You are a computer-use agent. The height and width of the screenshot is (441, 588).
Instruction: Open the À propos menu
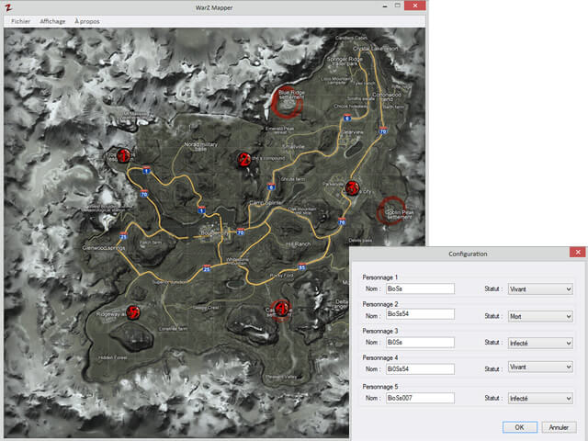pos(87,21)
